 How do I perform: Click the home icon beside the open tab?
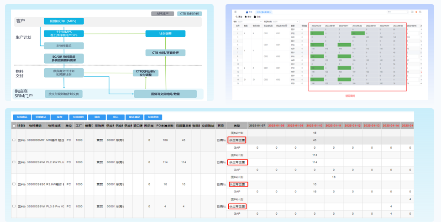(247, 12)
